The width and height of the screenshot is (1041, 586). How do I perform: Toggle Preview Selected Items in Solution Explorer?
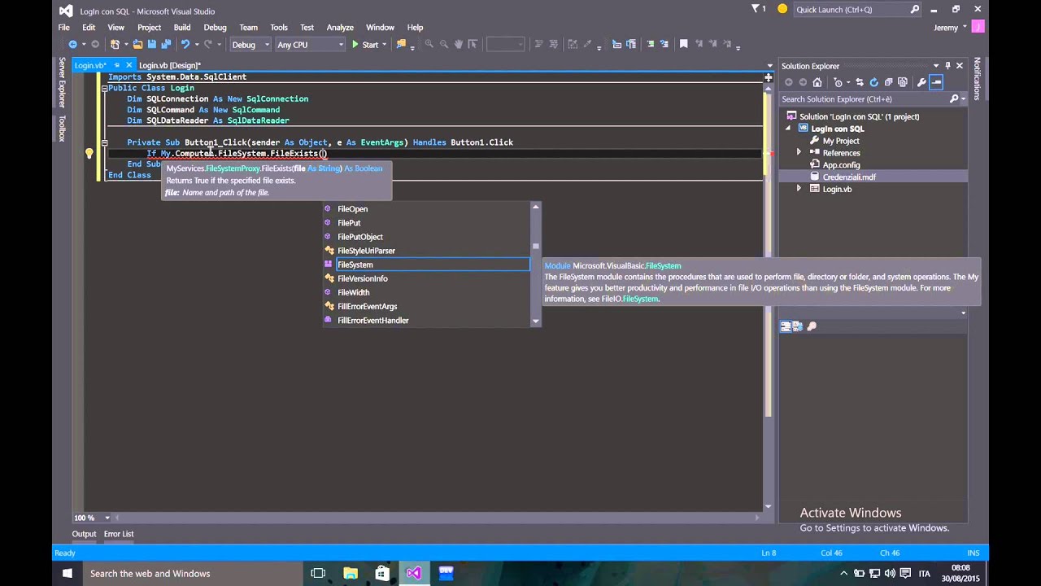[x=936, y=82]
